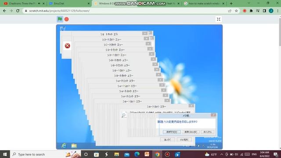
Task: Go back in Chrome
Action: click(x=4, y=11)
